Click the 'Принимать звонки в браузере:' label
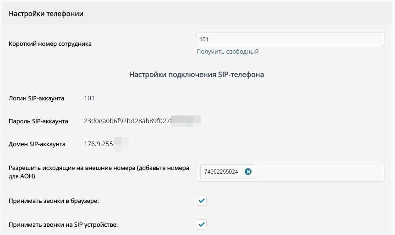Screen dimensions: 395x235 pos(54,201)
